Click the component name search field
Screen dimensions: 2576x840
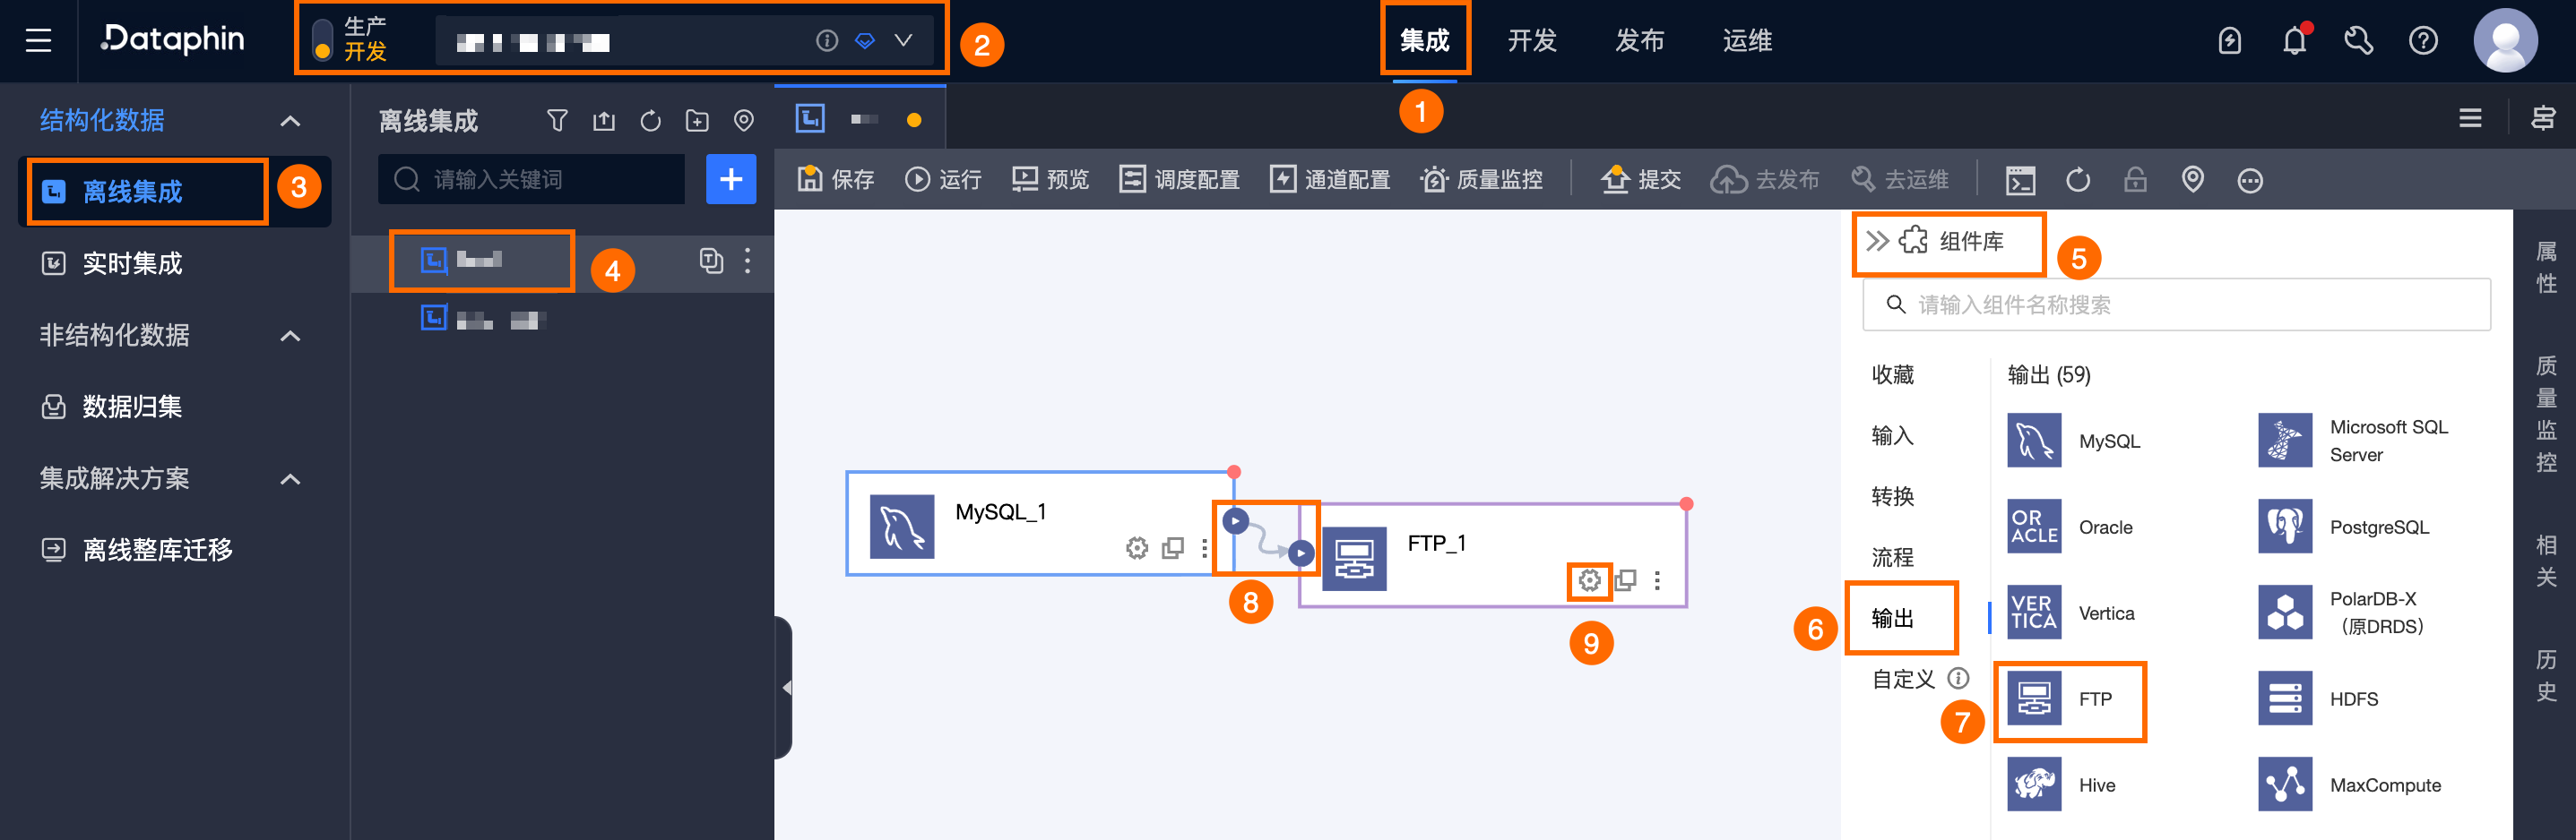tap(2176, 304)
